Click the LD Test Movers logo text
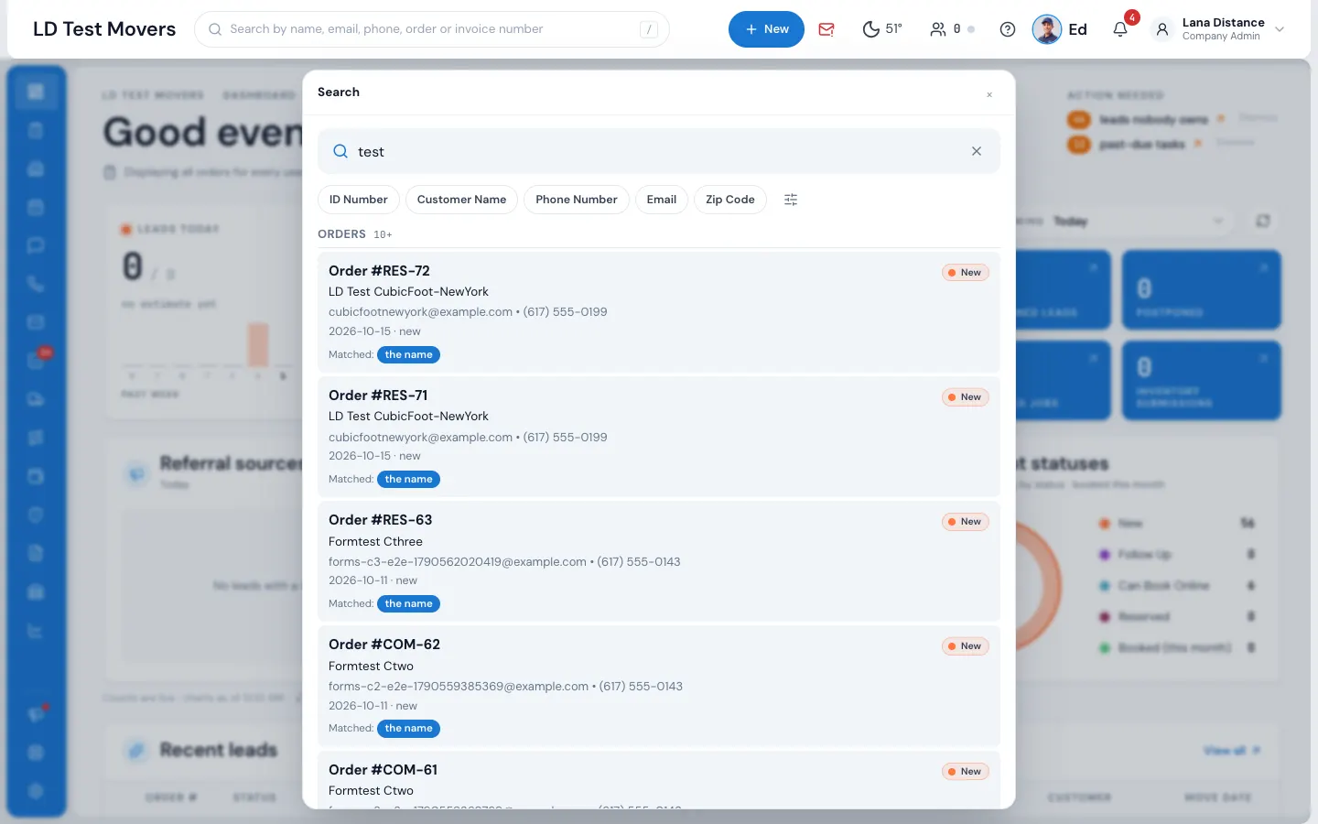 pyautogui.click(x=104, y=29)
